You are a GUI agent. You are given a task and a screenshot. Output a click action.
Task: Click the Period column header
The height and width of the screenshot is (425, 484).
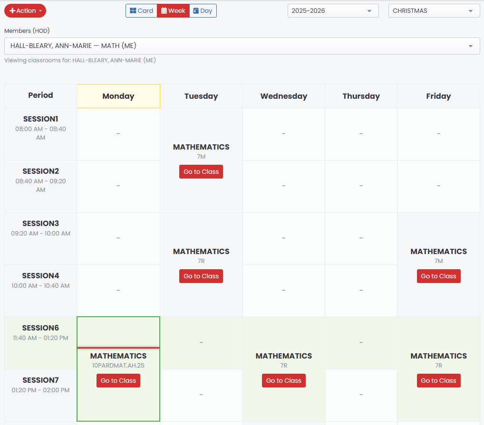40,95
